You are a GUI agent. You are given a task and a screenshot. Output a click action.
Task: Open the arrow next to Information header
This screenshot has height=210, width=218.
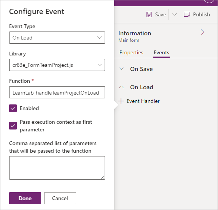pos(202,33)
